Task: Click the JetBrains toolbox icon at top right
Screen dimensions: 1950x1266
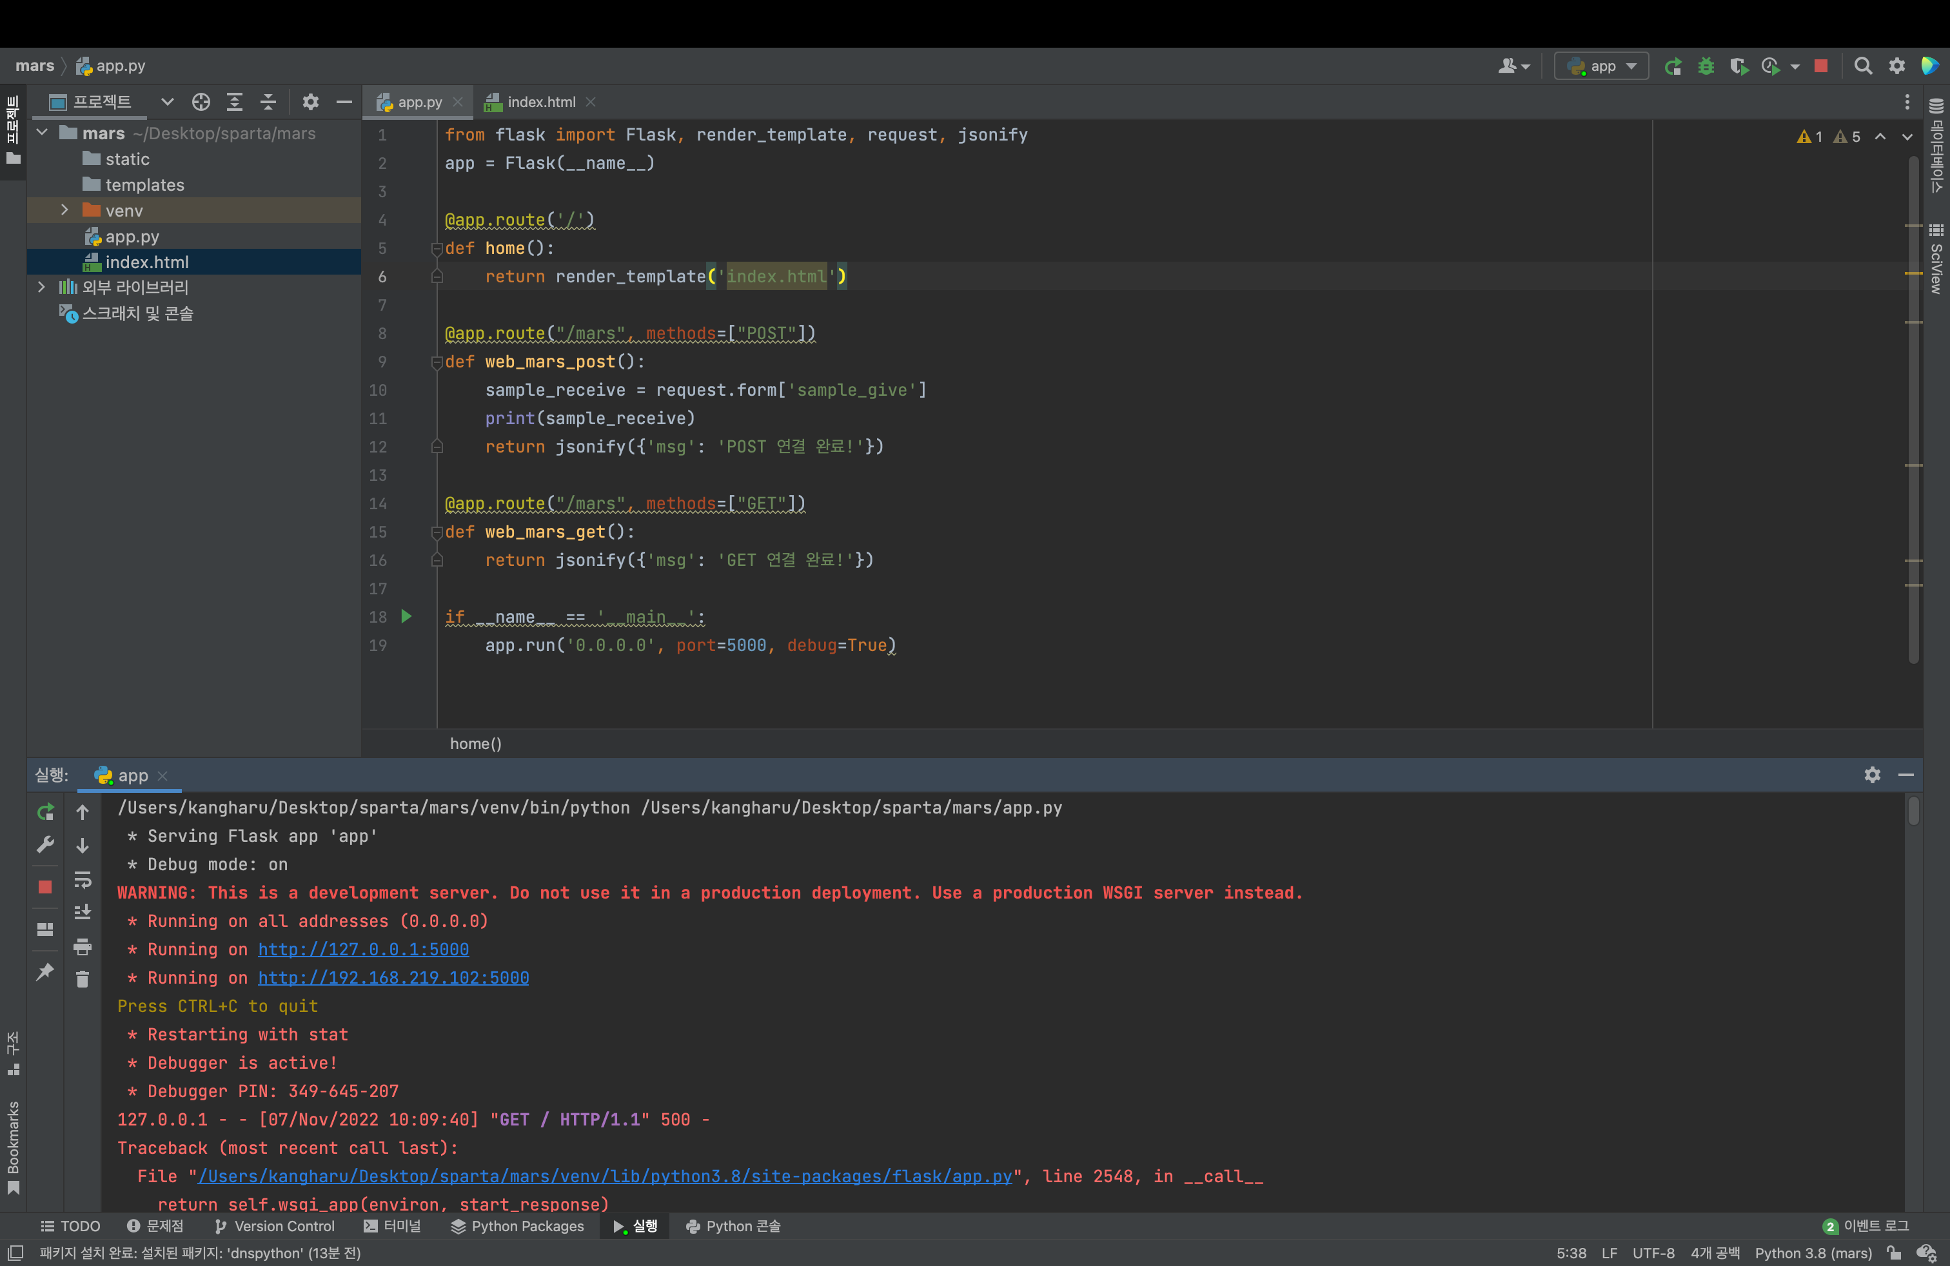Action: pos(1929,66)
